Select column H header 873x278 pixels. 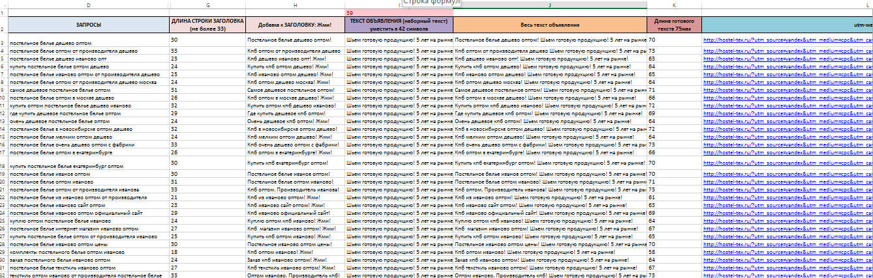pyautogui.click(x=295, y=5)
